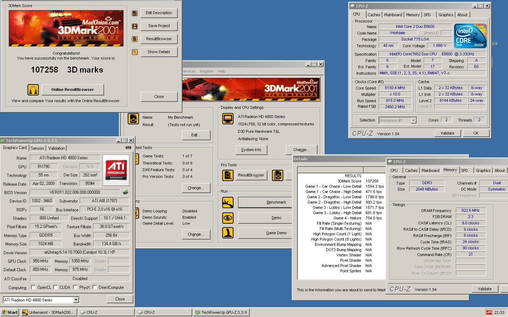Viewport: 508px width, 317px height.
Task: Click the Edit Description button
Action: [x=159, y=13]
